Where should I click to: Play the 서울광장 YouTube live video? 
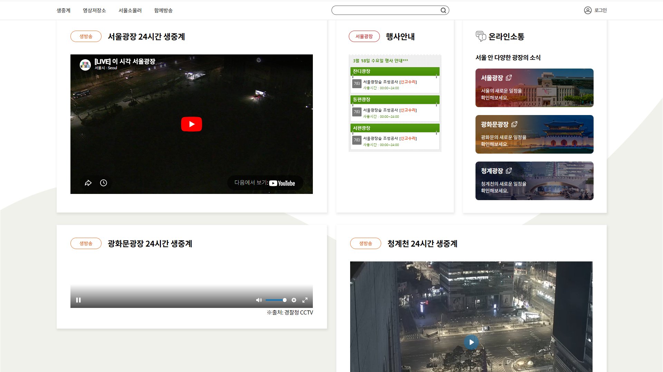191,124
